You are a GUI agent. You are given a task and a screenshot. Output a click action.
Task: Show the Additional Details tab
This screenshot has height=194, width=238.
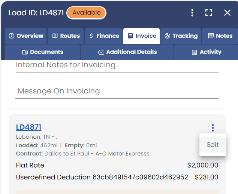[127, 52]
